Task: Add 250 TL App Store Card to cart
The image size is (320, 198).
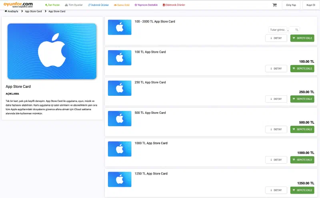Action: (302, 99)
